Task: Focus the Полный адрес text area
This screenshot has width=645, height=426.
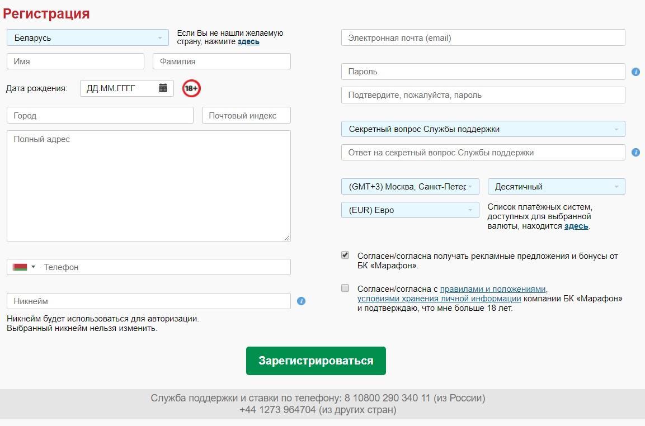Action: coord(148,186)
